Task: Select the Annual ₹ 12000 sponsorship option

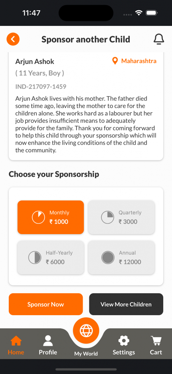Action: [x=121, y=257]
